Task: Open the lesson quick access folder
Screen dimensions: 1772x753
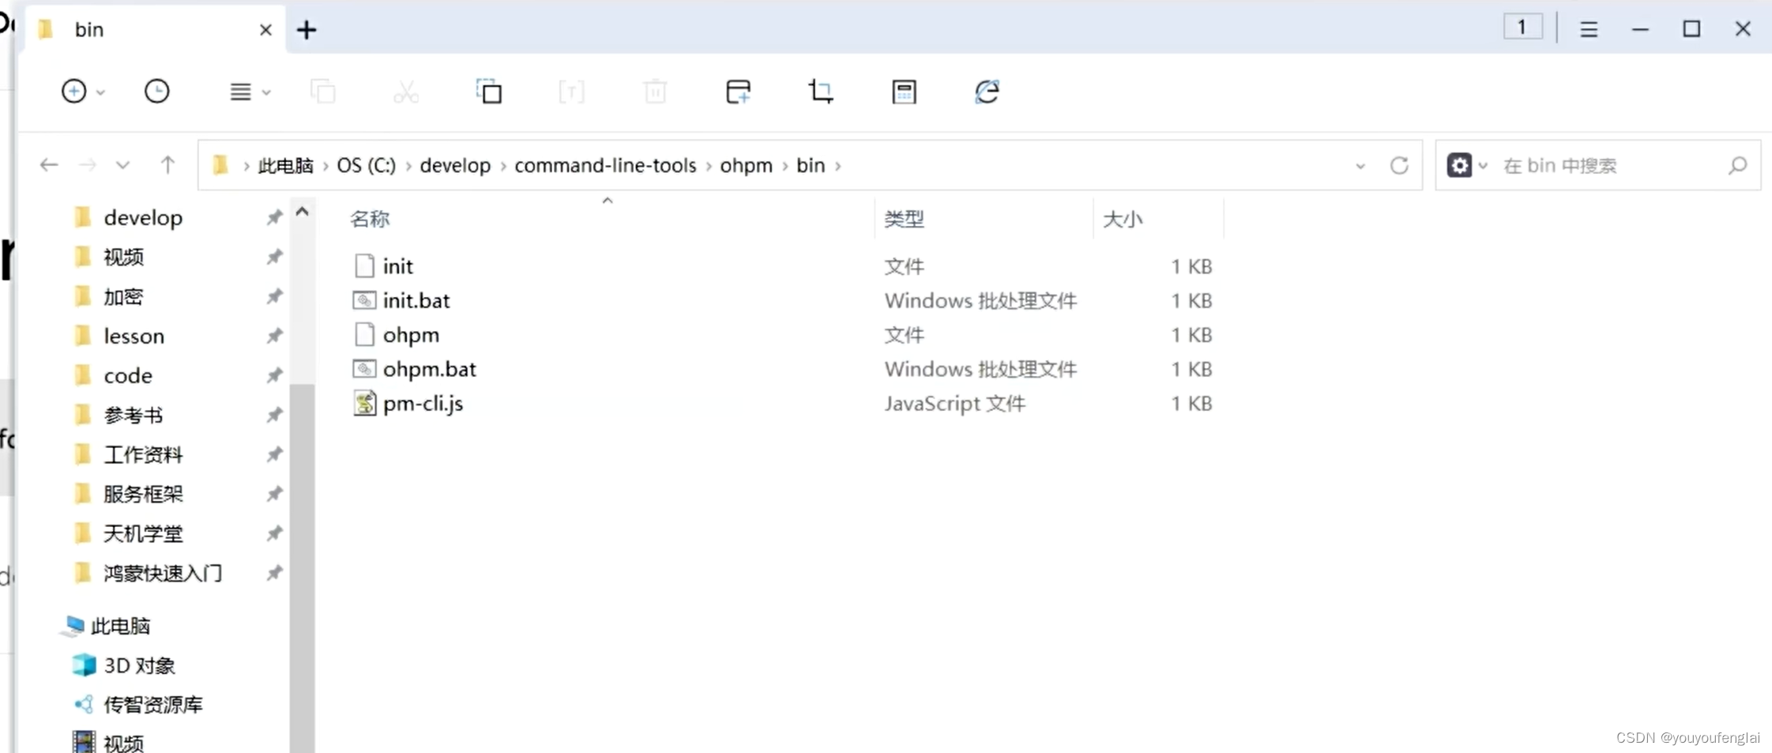Action: (134, 336)
